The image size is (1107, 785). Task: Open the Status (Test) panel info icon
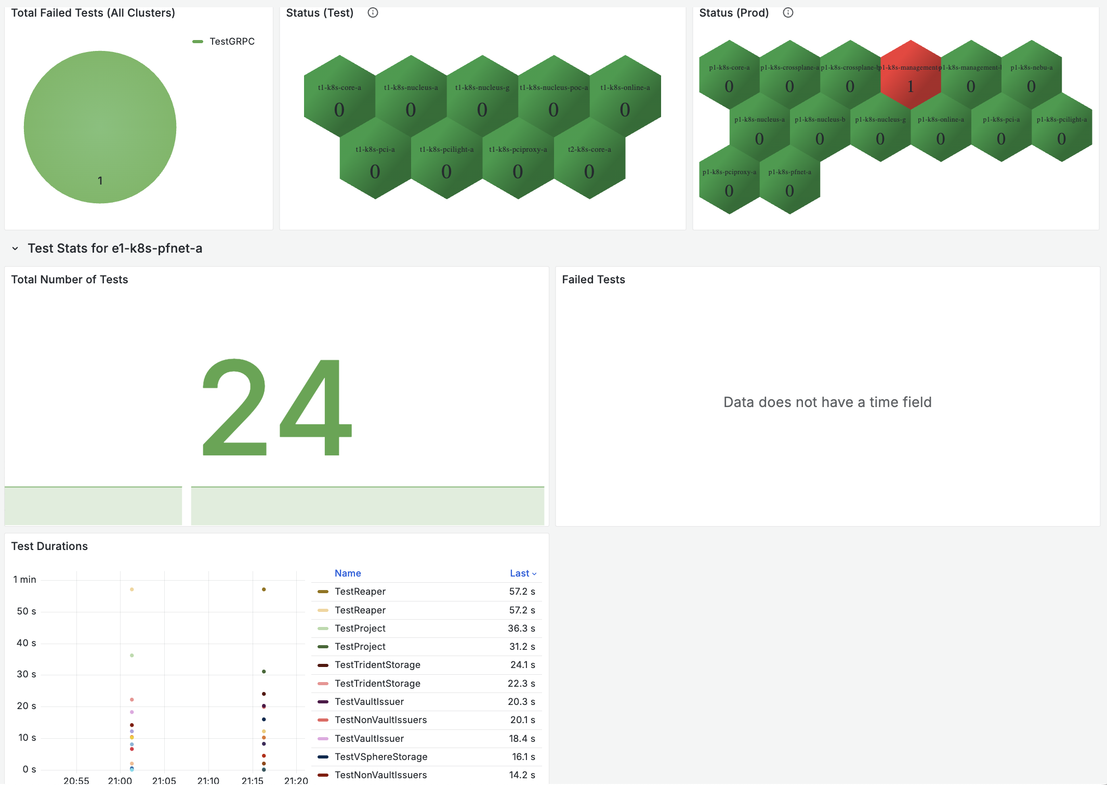[373, 12]
